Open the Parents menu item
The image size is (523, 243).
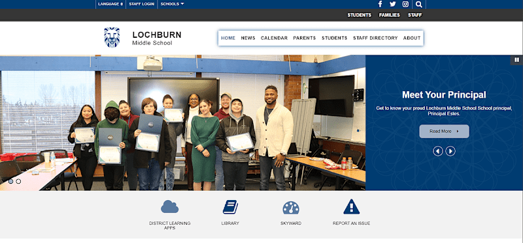point(305,38)
